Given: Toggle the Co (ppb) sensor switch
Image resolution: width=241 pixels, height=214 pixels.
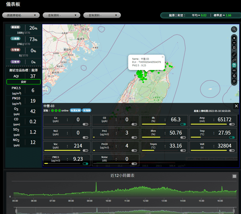Looking at the screenshot, I should click(x=85, y=124).
